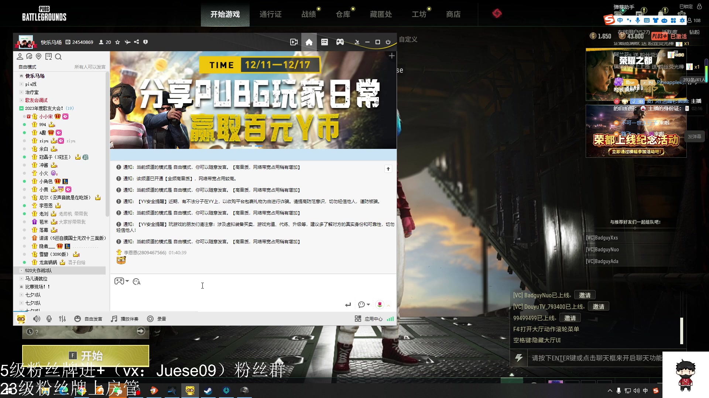Screen dimensions: 709x398
Task: Invite BadguyNuo with 邀请 button
Action: (x=585, y=295)
